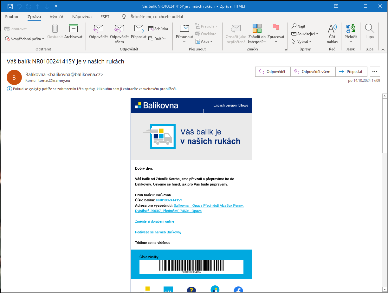Click Odpovědět button in message header
Screen dimensions: 388x293
273,72
